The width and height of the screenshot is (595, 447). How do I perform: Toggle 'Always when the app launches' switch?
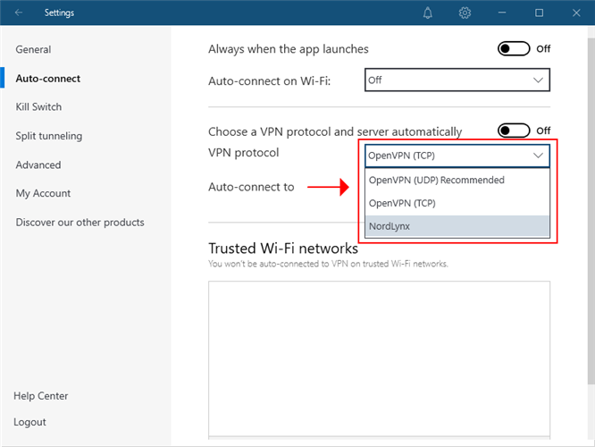click(x=514, y=49)
